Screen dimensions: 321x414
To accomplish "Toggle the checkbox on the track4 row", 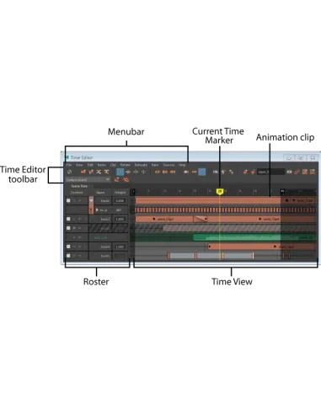I will pos(68,247).
